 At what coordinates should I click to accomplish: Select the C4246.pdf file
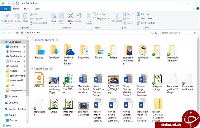point(39,80)
